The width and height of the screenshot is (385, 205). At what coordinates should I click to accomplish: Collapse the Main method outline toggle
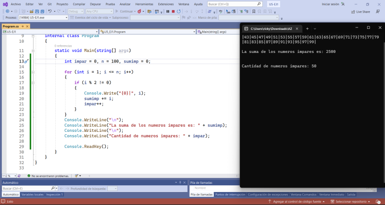[x=33, y=51]
